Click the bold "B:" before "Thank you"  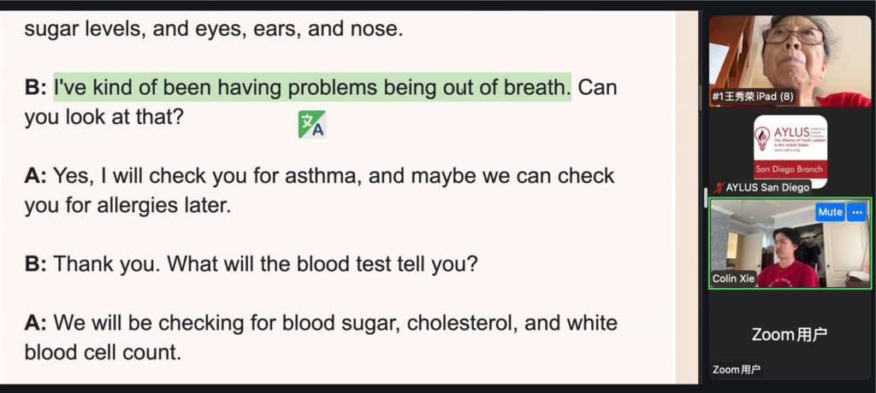tap(35, 264)
